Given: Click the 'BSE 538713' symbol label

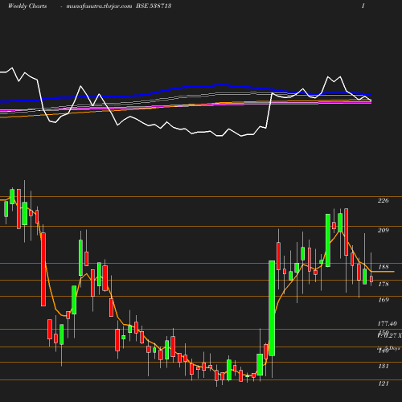Looking at the screenshot, I should coord(154,6).
